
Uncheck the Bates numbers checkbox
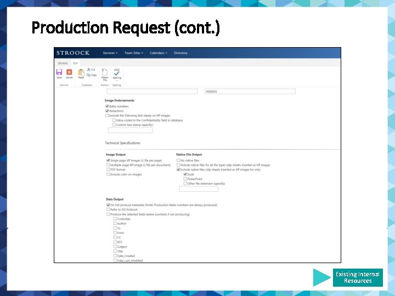pos(107,106)
